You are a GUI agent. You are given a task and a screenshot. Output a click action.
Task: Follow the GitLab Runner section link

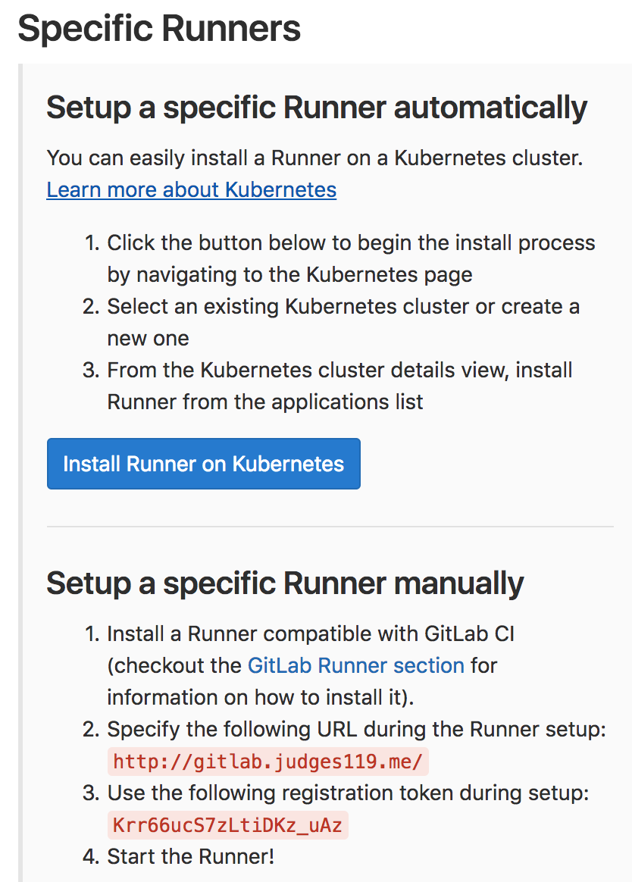pos(355,665)
